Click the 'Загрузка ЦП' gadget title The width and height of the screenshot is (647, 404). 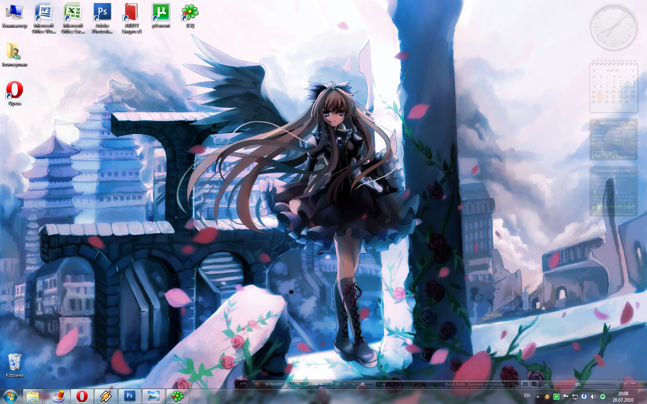(612, 123)
